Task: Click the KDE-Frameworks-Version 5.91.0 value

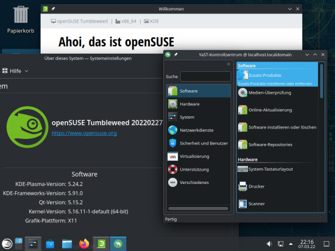Action: (75, 193)
